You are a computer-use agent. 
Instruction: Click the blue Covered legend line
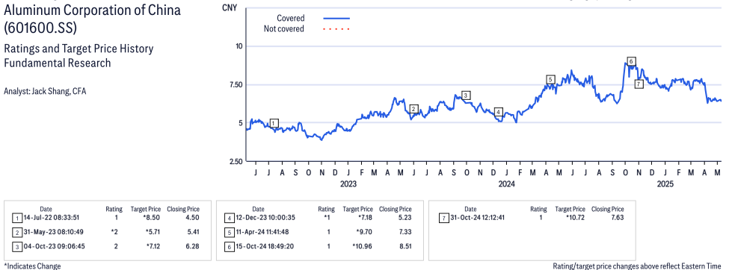point(336,18)
